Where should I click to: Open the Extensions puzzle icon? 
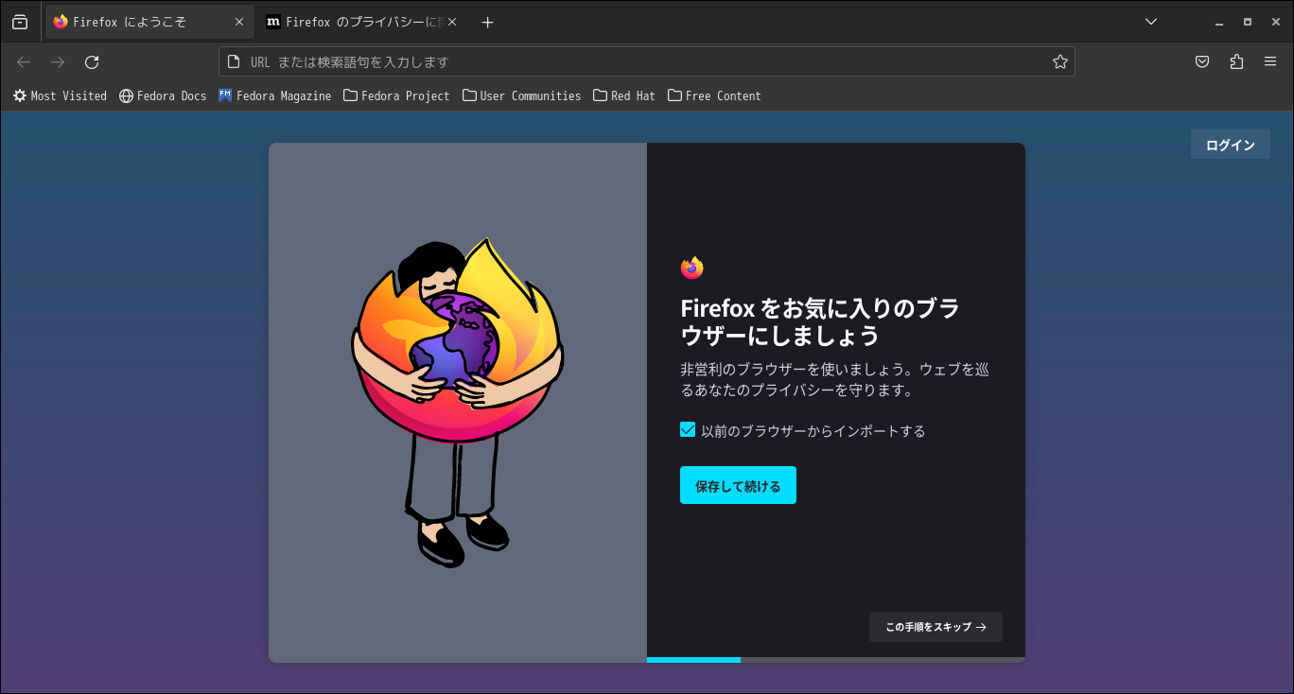pyautogui.click(x=1236, y=61)
